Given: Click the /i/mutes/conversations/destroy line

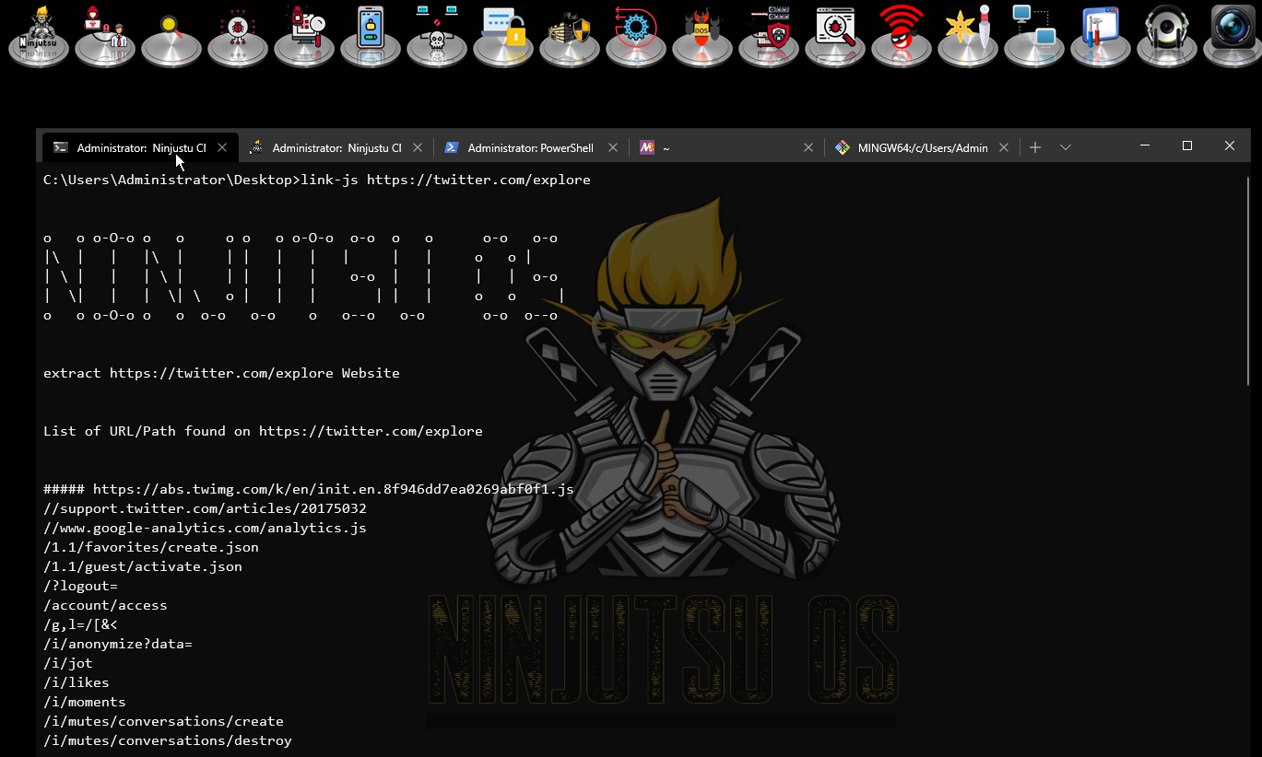Looking at the screenshot, I should 168,740.
